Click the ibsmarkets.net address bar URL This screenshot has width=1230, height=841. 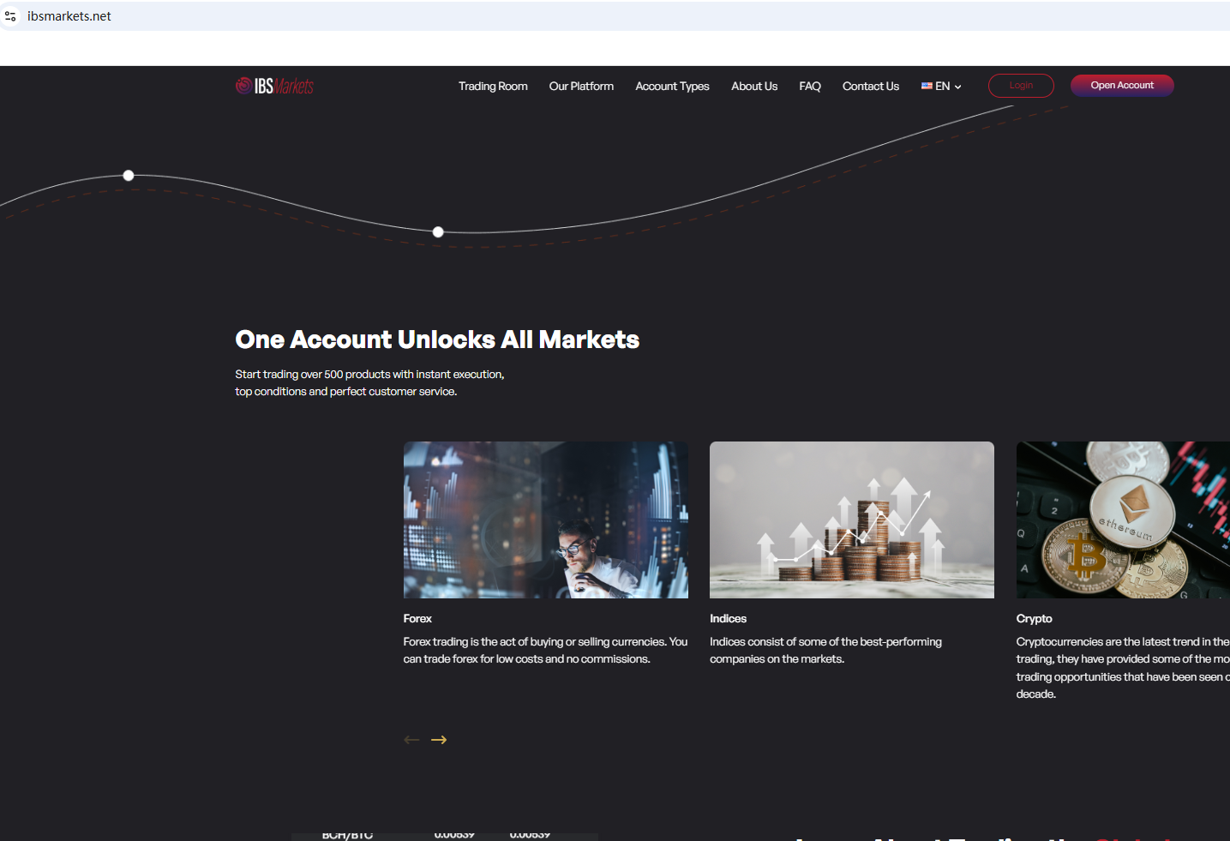tap(69, 16)
